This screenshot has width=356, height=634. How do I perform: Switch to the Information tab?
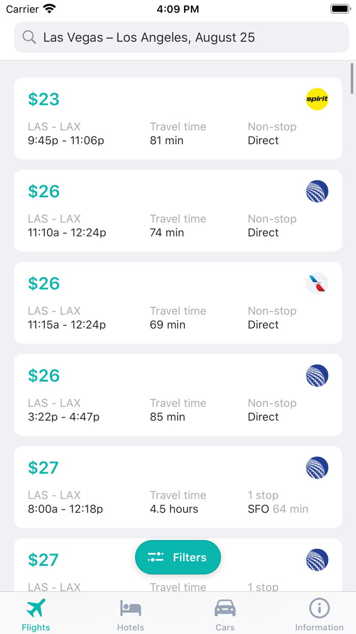coord(319,613)
